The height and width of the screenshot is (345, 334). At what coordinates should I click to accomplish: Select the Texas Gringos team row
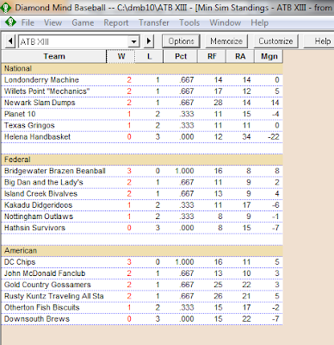[x=142, y=125]
